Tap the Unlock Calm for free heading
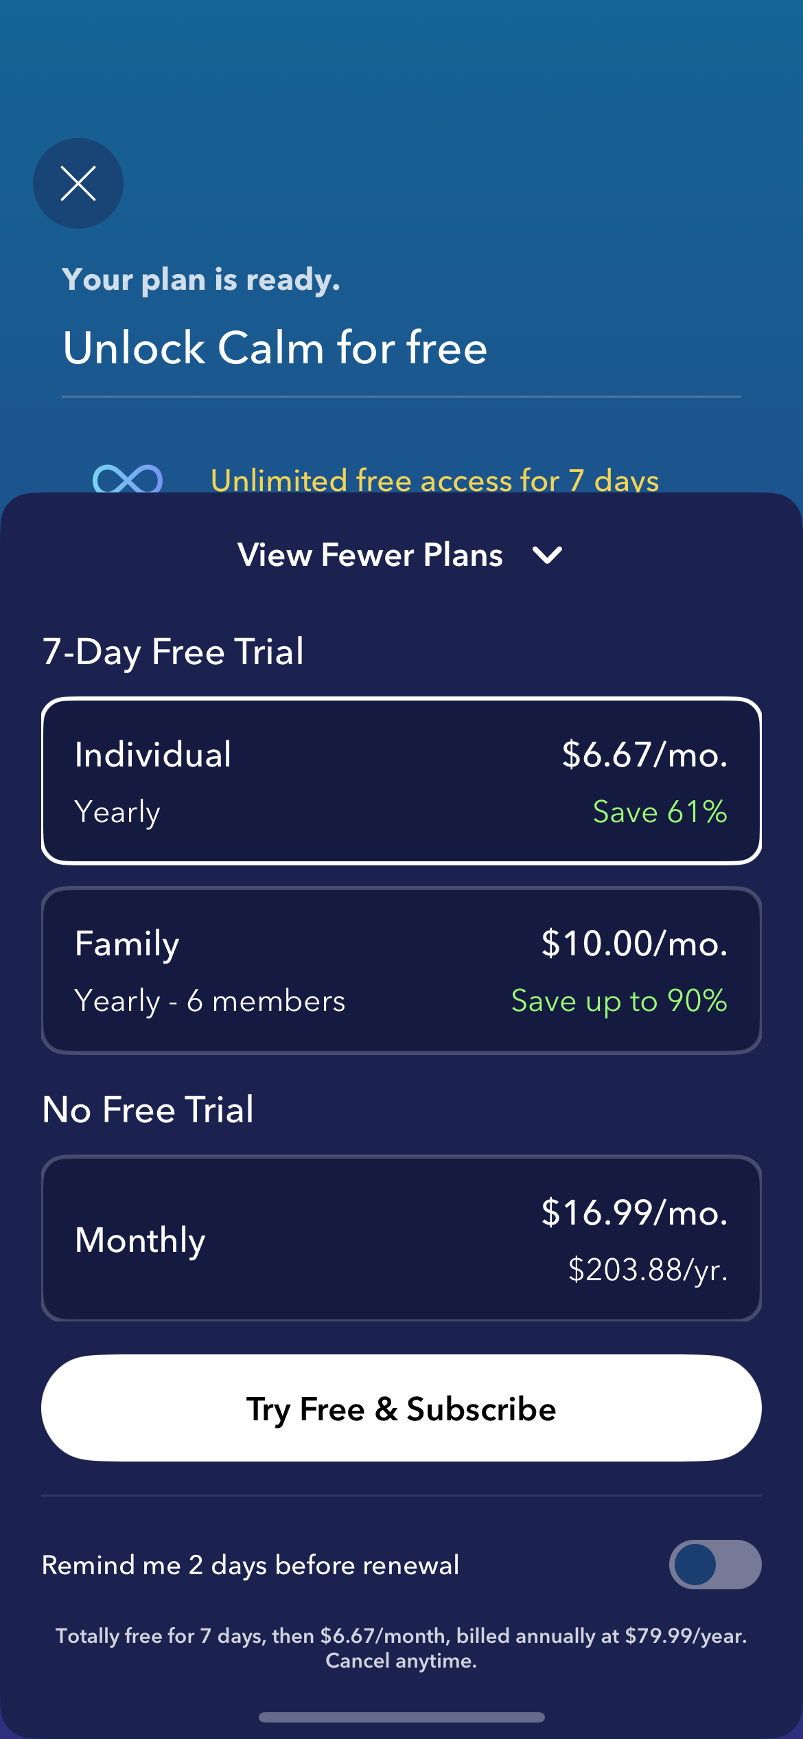This screenshot has width=803, height=1739. [x=275, y=348]
